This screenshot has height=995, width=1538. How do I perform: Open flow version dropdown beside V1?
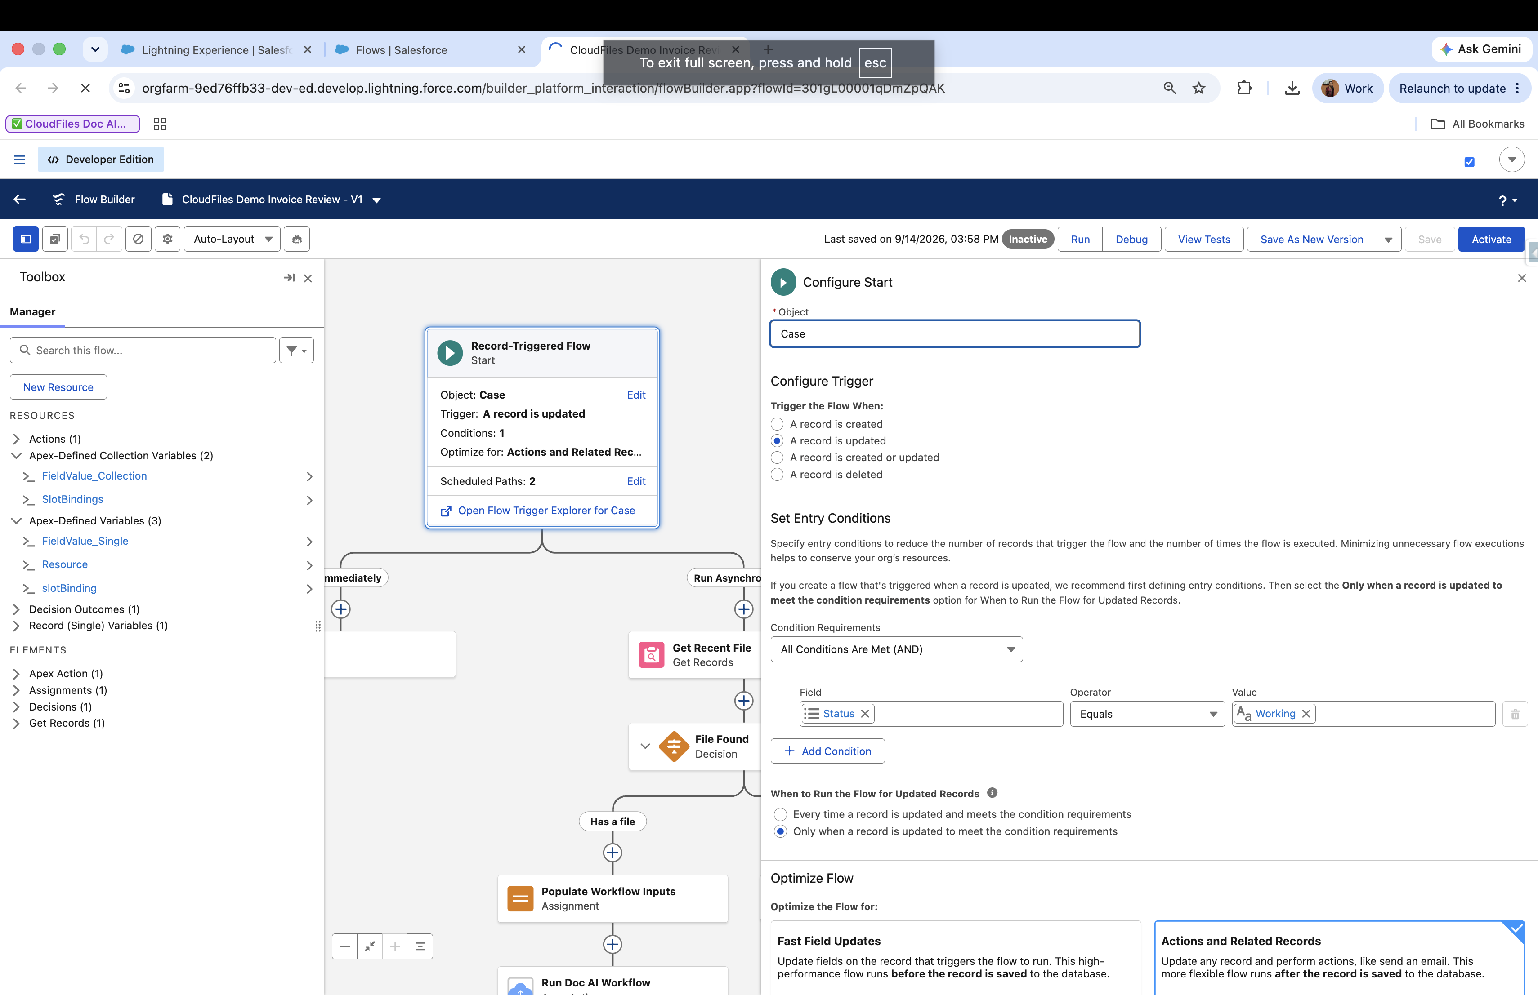pos(377,200)
